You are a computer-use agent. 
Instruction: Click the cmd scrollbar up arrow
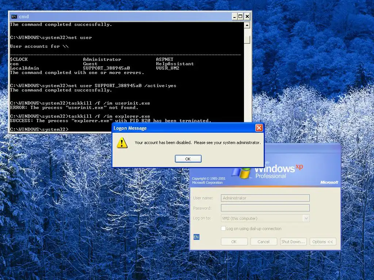click(x=247, y=25)
